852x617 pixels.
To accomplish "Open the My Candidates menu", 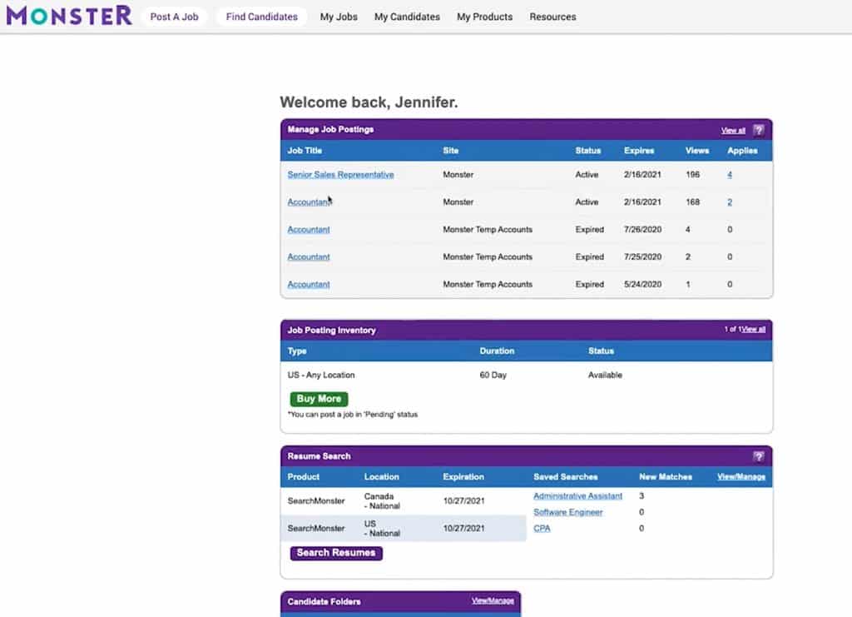I will [x=407, y=17].
